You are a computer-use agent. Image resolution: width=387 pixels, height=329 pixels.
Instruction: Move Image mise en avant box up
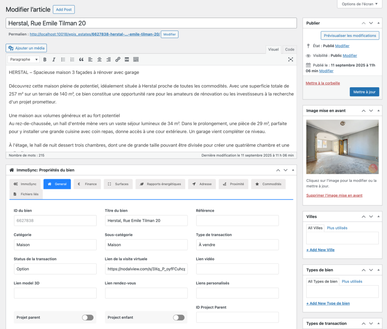[364, 111]
